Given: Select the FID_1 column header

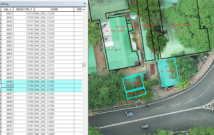Looking at the screenshot, I should (7, 9).
